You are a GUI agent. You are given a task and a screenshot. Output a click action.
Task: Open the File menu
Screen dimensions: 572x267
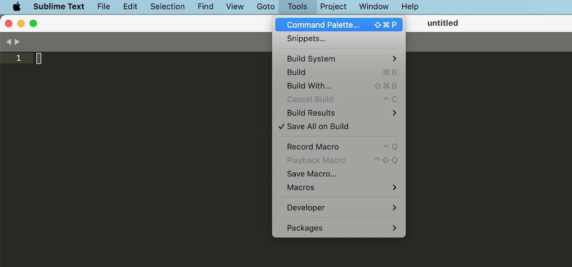pyautogui.click(x=104, y=7)
